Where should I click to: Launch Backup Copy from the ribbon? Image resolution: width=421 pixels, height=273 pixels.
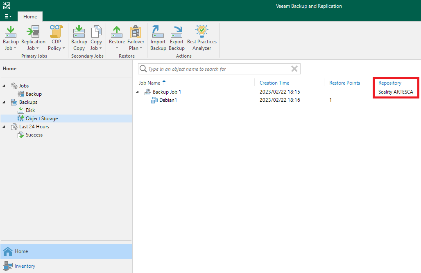pos(79,38)
